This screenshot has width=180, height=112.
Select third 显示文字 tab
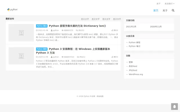click(106, 19)
